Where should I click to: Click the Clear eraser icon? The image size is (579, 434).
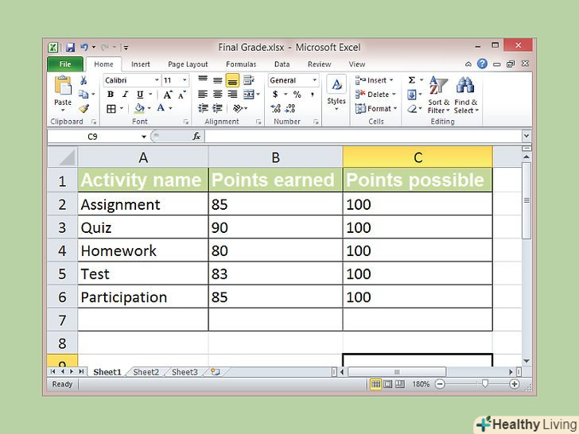pyautogui.click(x=412, y=109)
